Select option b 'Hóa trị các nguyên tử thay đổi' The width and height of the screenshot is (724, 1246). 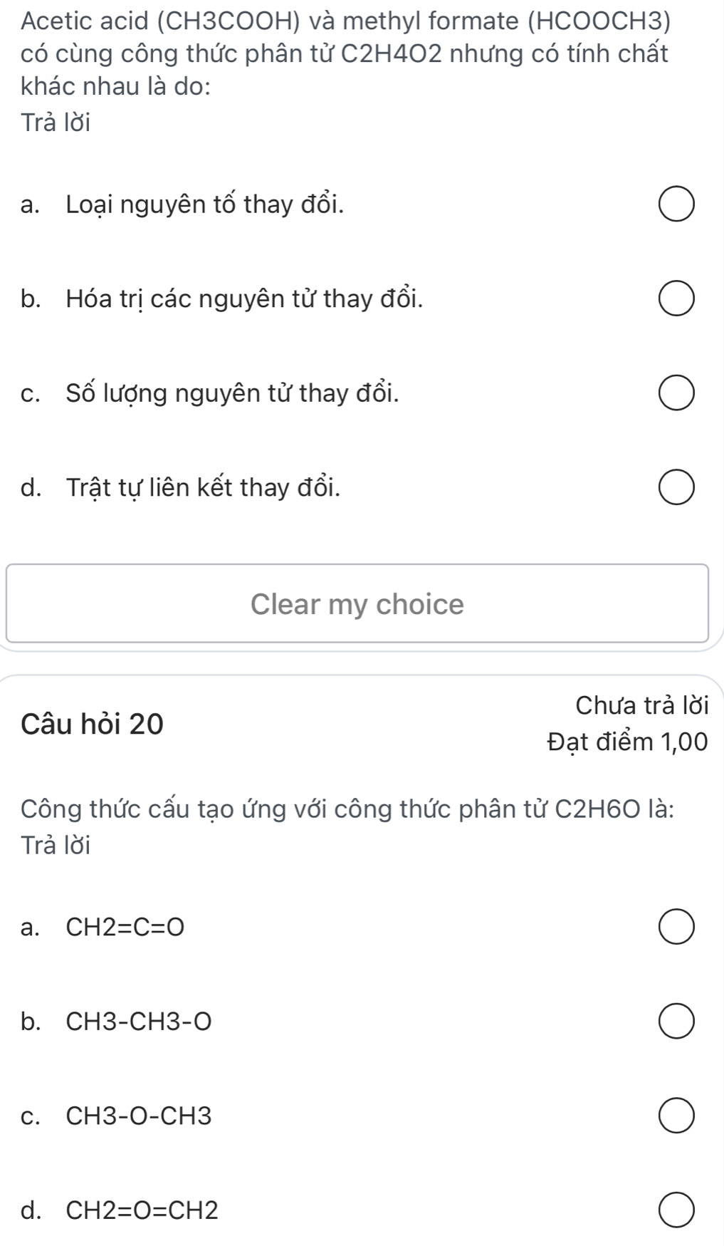(x=677, y=298)
